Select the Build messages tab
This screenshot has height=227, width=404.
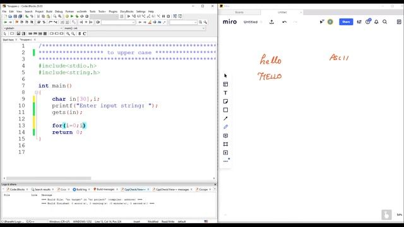point(105,189)
